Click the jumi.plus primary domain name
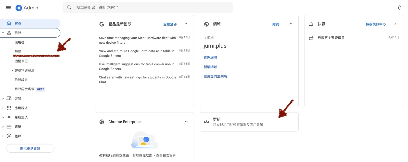The width and height of the screenshot is (408, 162). (x=215, y=46)
